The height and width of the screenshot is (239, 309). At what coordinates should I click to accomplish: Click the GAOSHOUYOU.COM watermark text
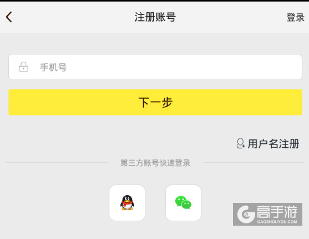point(277,222)
